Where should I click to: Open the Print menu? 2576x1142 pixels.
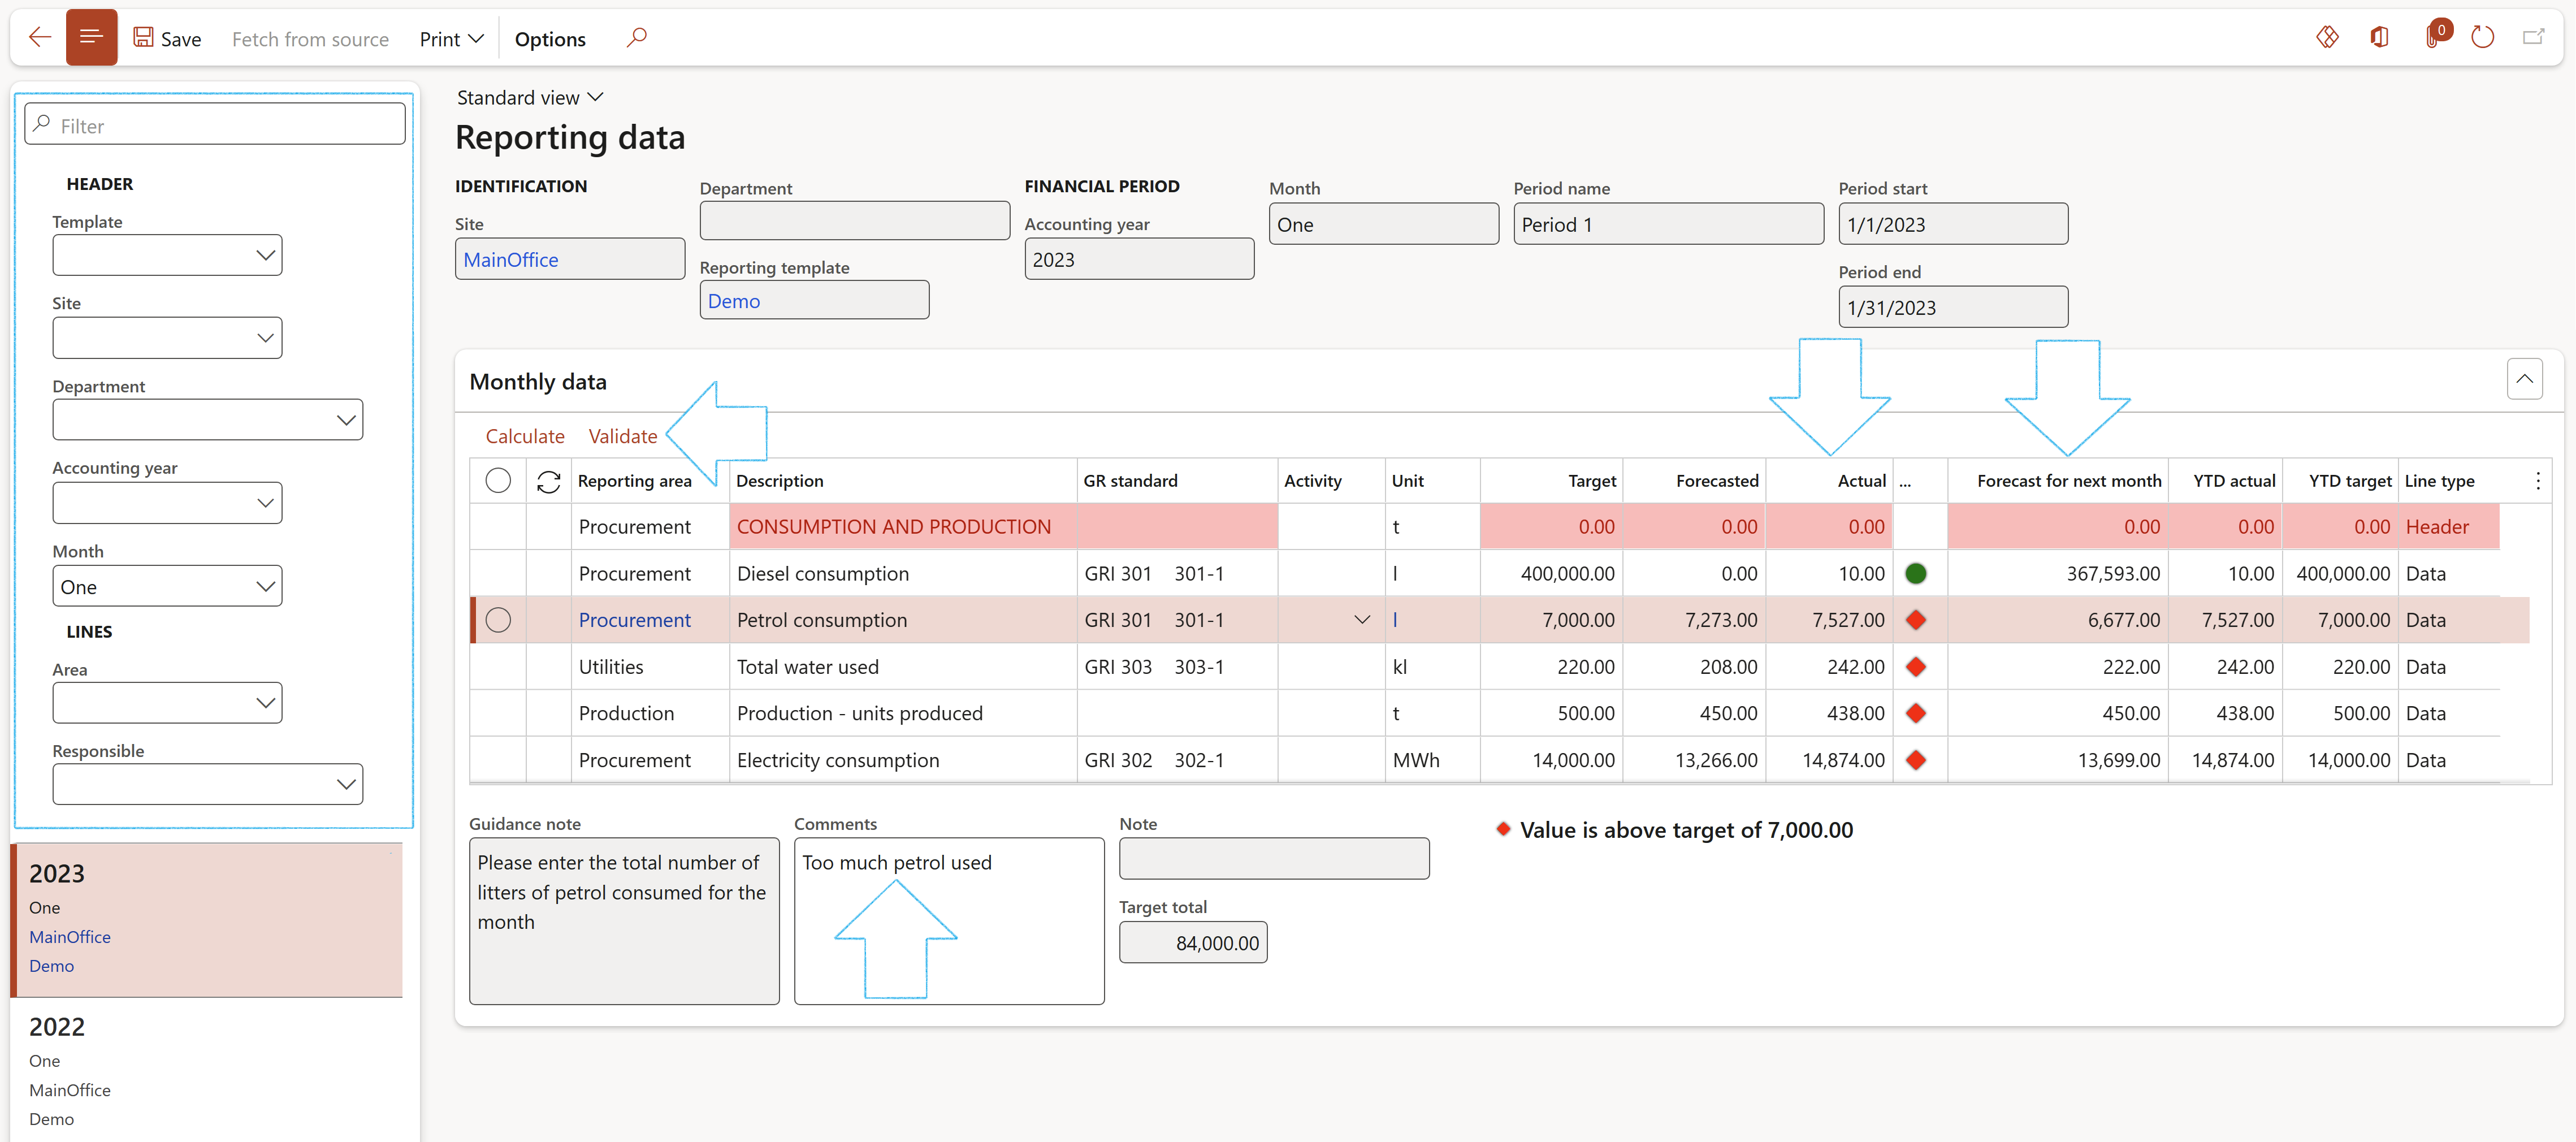(451, 38)
